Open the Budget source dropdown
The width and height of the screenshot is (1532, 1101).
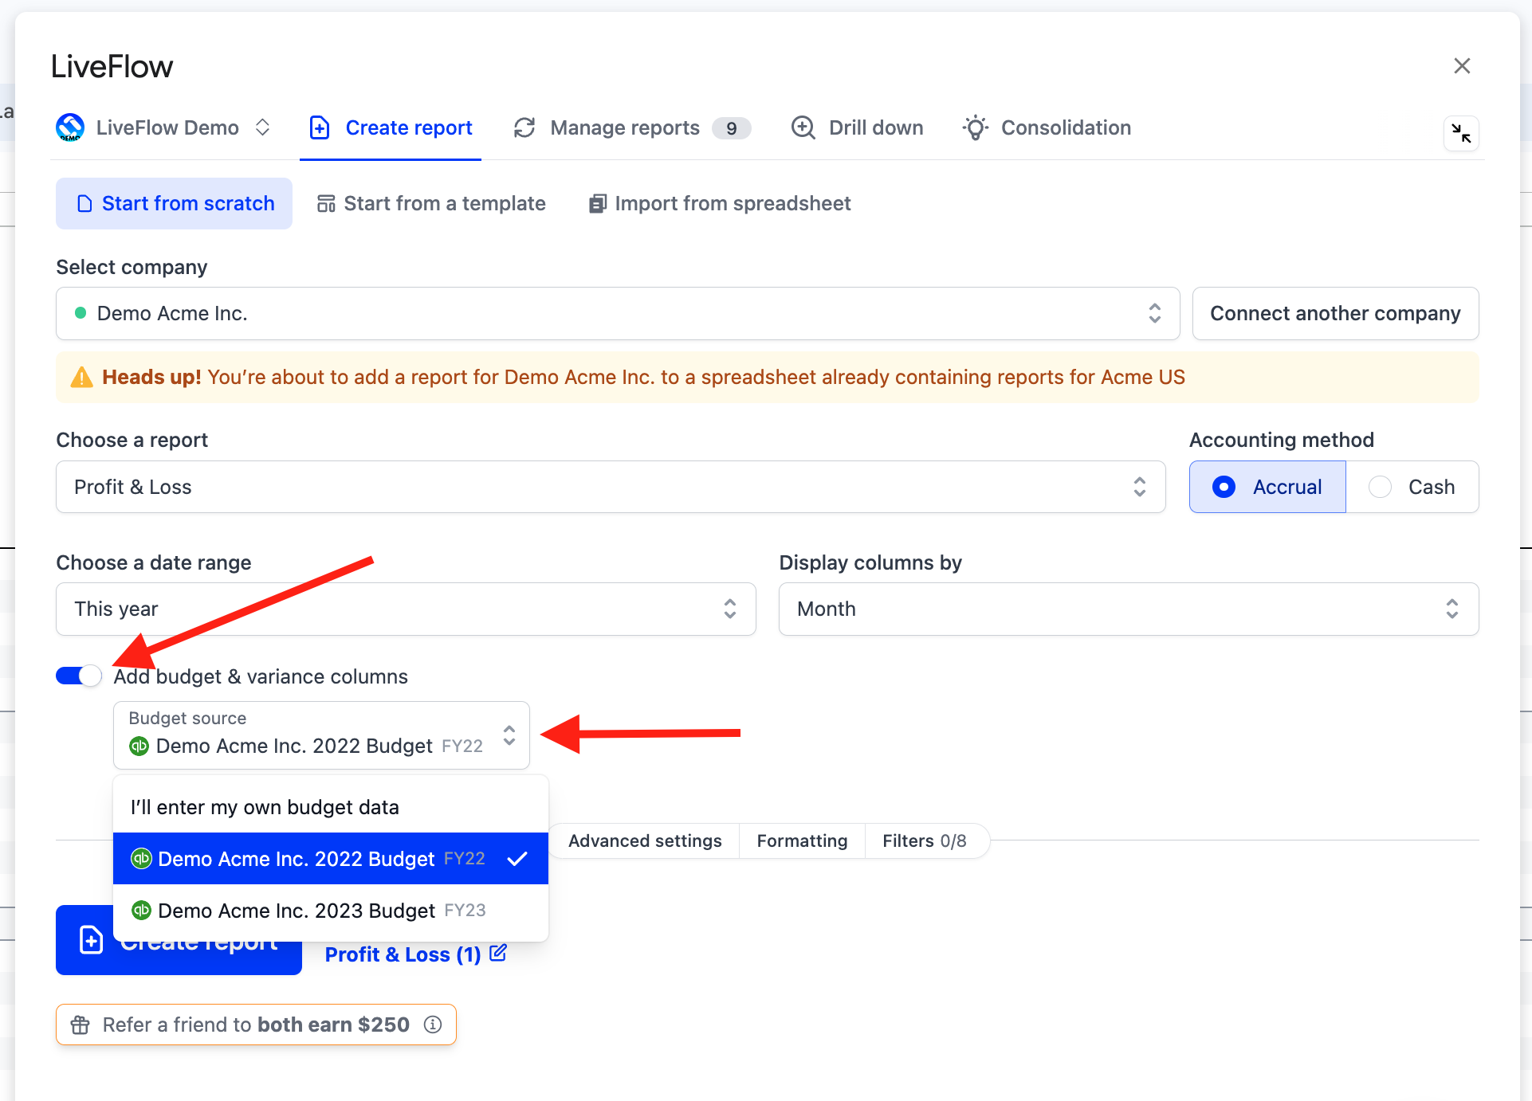(x=321, y=735)
